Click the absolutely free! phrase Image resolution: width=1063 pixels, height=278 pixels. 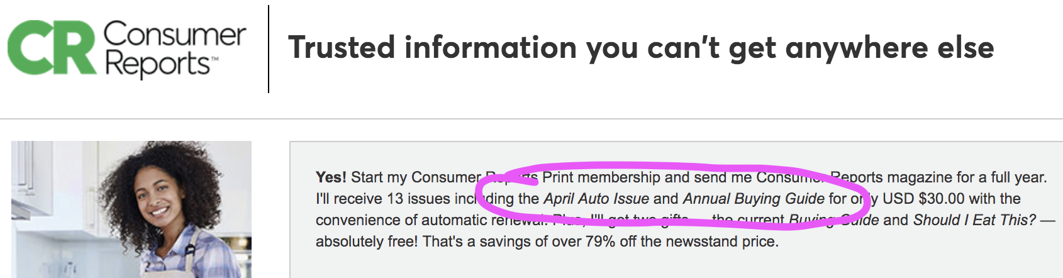click(366, 242)
